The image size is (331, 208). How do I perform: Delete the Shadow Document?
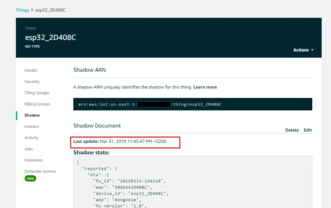292,130
